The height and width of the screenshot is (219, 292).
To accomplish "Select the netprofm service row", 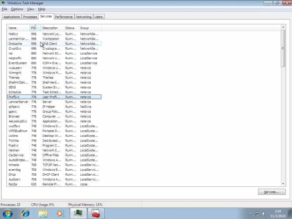I will pos(54,58).
